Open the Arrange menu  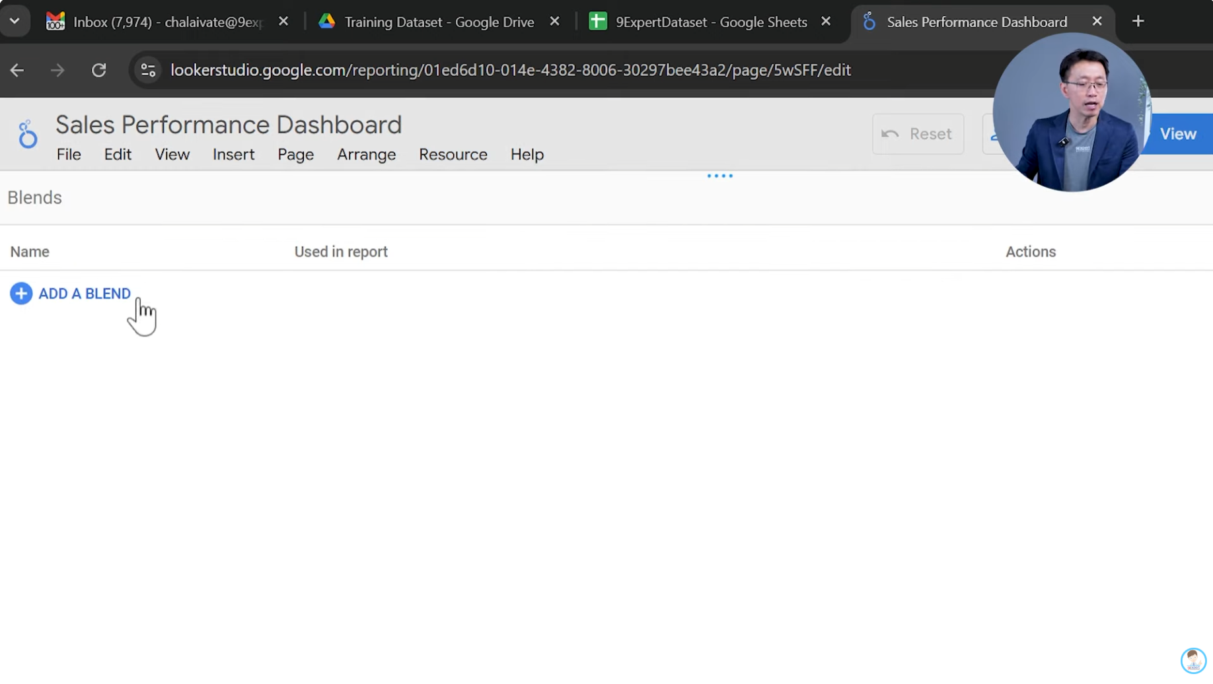click(x=366, y=154)
